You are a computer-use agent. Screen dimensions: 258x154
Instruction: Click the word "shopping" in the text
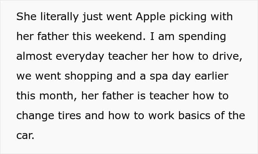[x=88, y=77]
